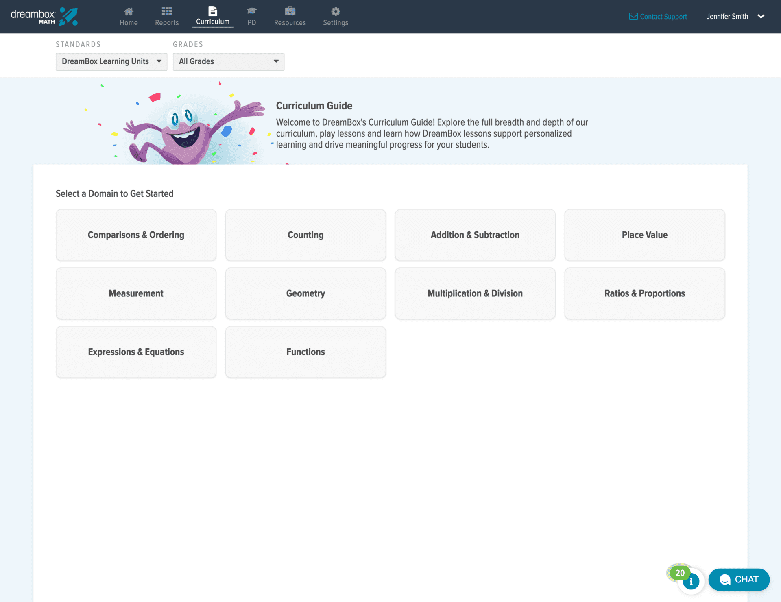781x602 pixels.
Task: Click the Contact Support link
Action: 663,17
